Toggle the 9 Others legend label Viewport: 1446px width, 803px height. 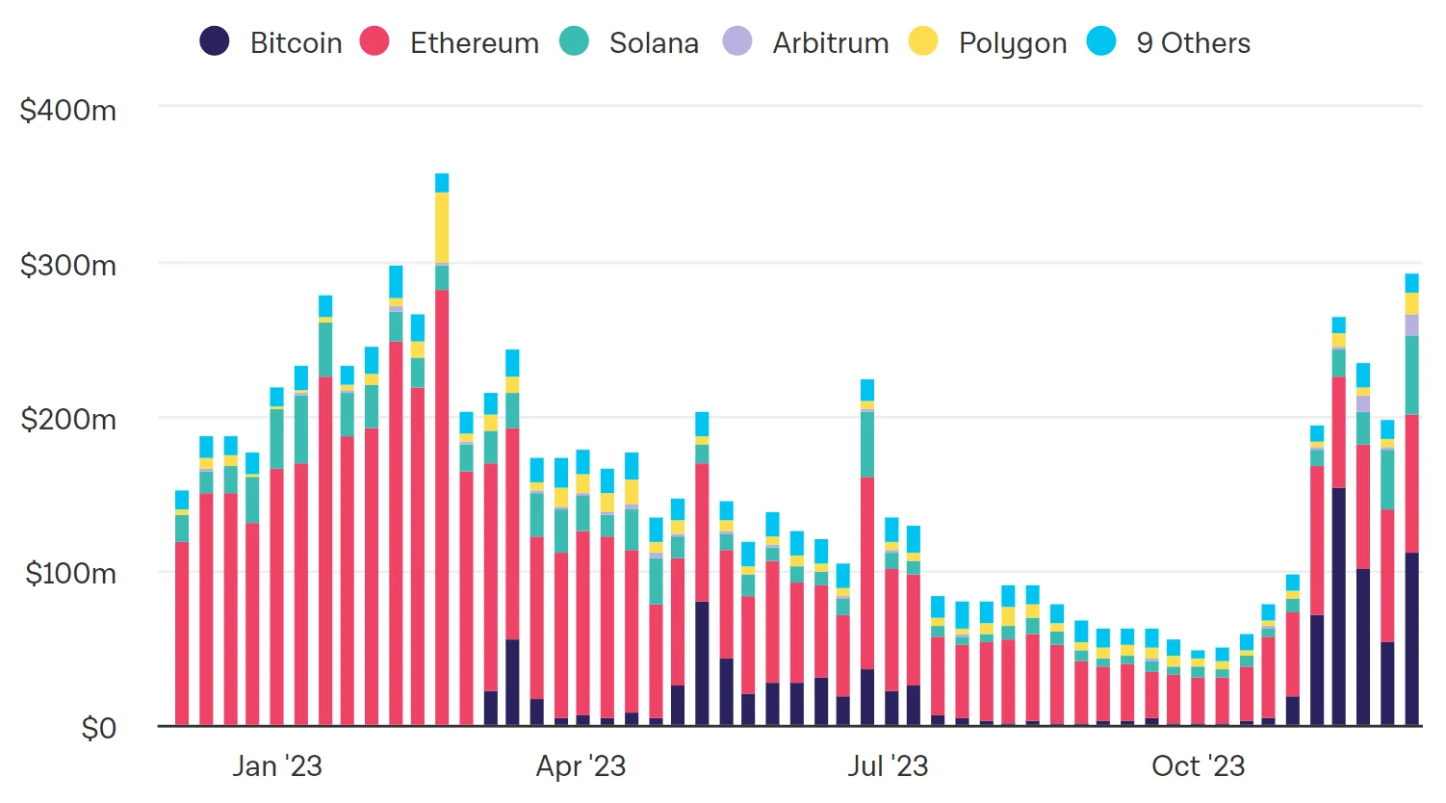[x=1194, y=43]
